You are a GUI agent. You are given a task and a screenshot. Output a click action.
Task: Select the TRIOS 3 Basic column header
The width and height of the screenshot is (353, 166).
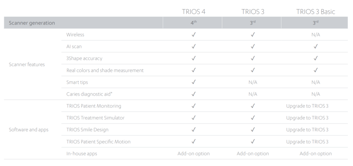(316, 12)
